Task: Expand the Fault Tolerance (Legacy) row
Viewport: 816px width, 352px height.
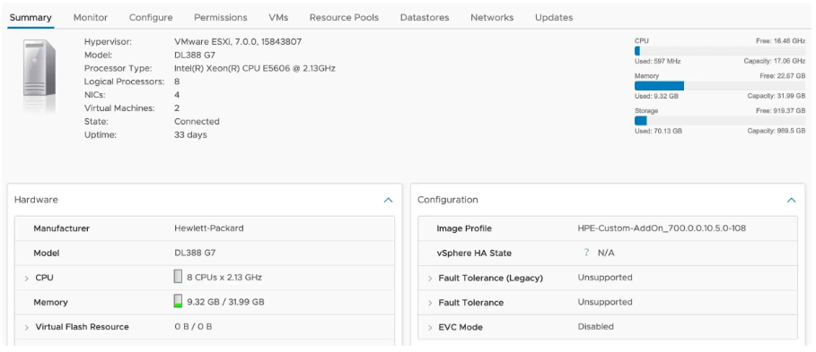Action: point(430,279)
